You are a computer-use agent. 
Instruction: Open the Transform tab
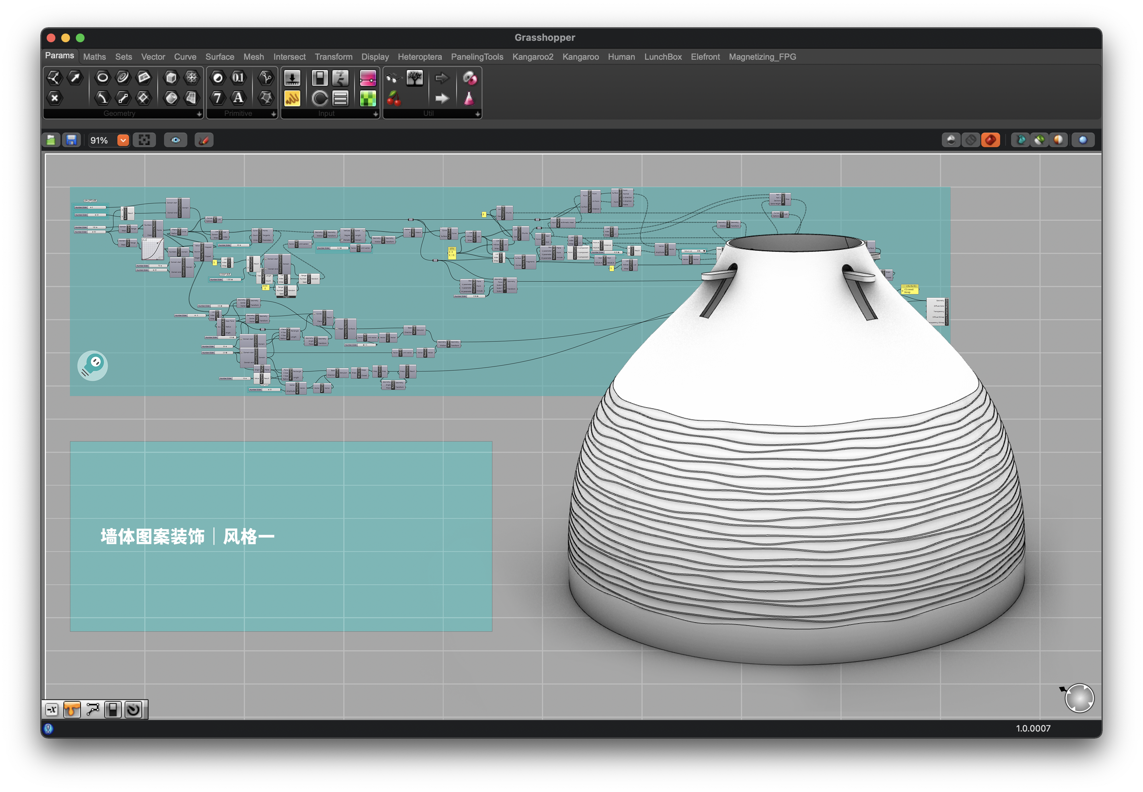333,57
